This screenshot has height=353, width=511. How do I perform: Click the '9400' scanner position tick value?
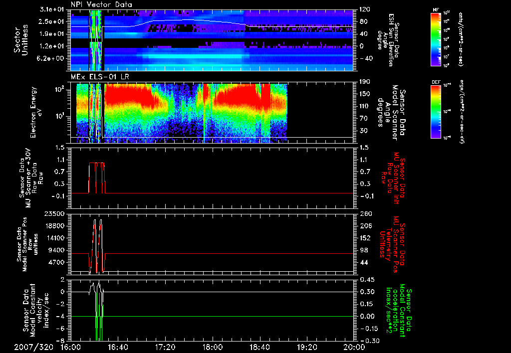pos(57,250)
